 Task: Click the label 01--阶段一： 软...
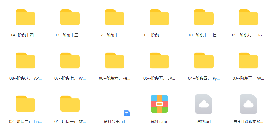[x=70, y=122]
